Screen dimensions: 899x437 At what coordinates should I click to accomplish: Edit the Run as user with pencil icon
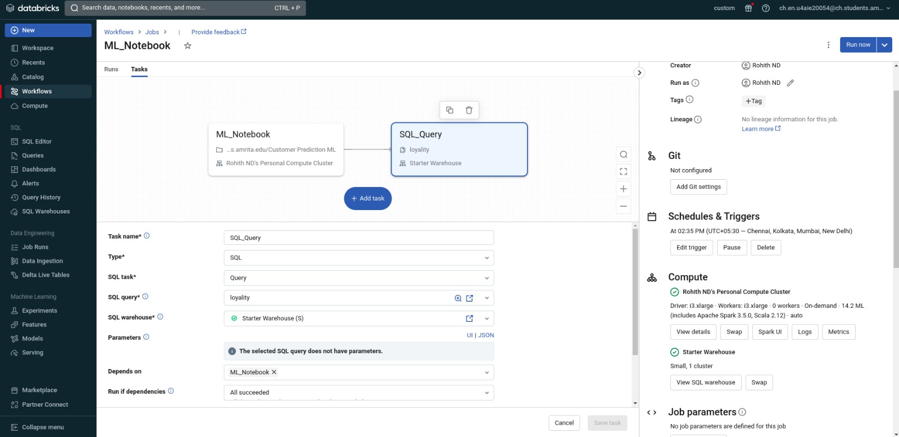(x=790, y=83)
